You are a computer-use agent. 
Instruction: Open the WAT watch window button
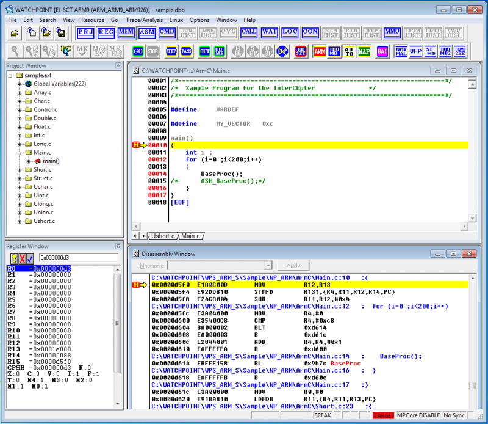[x=270, y=33]
